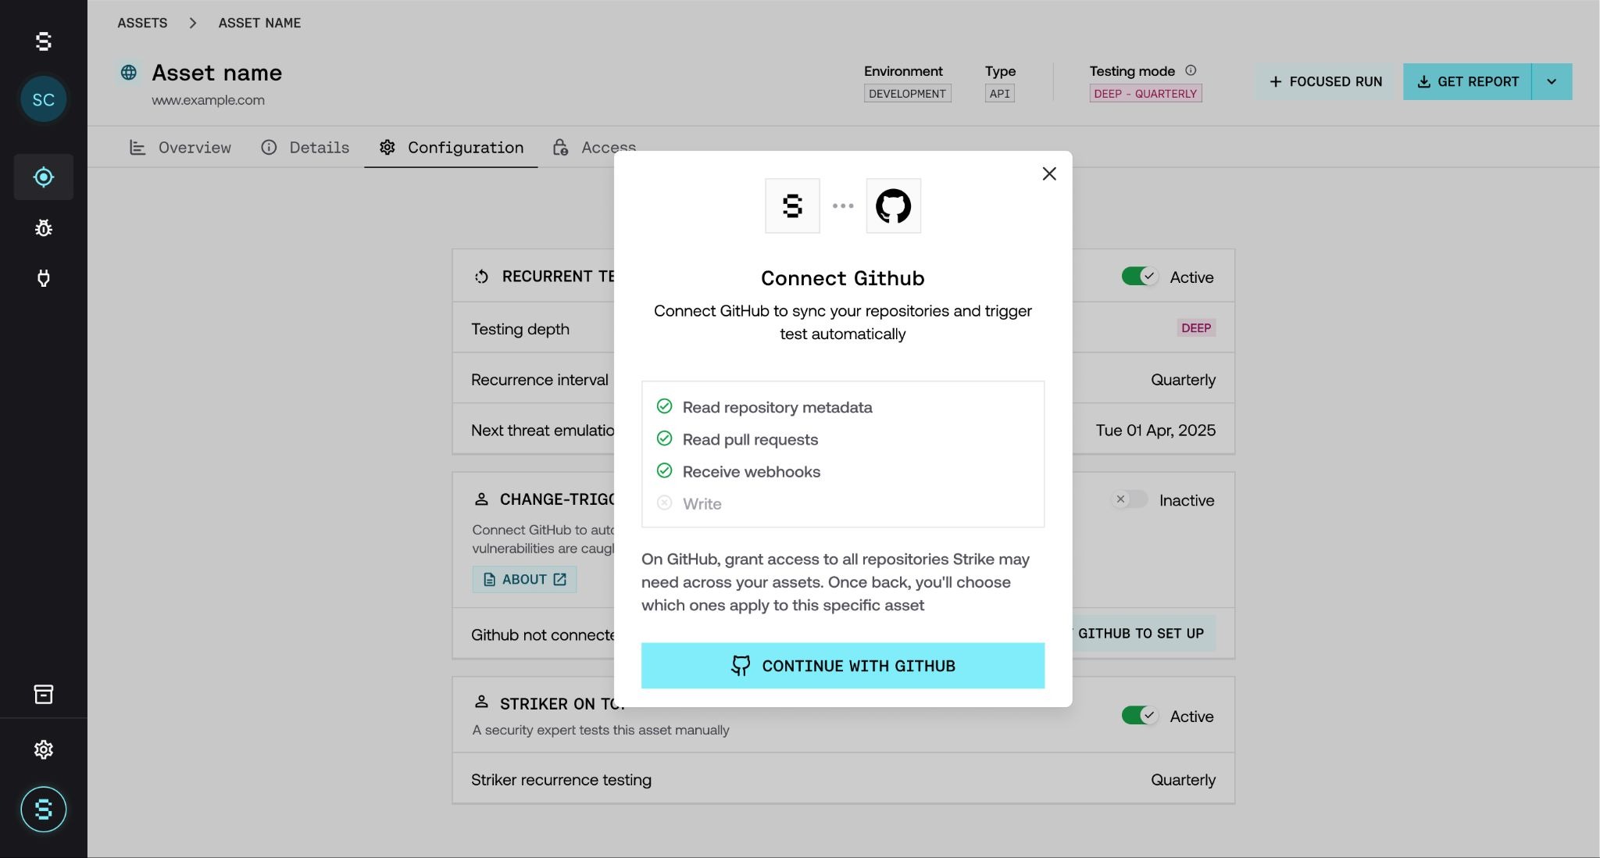Click the green check beside Read repository metadata
The image size is (1600, 858).
664,406
